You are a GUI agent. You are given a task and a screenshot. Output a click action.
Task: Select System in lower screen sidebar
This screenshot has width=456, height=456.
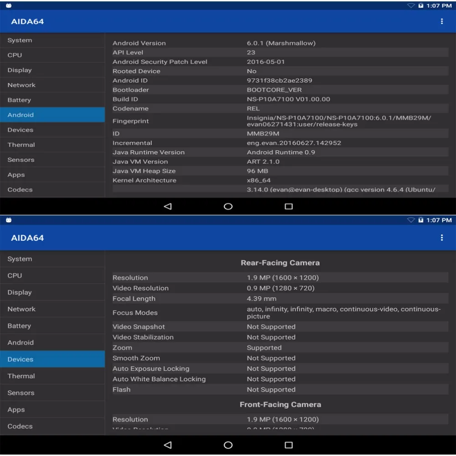[x=52, y=259]
